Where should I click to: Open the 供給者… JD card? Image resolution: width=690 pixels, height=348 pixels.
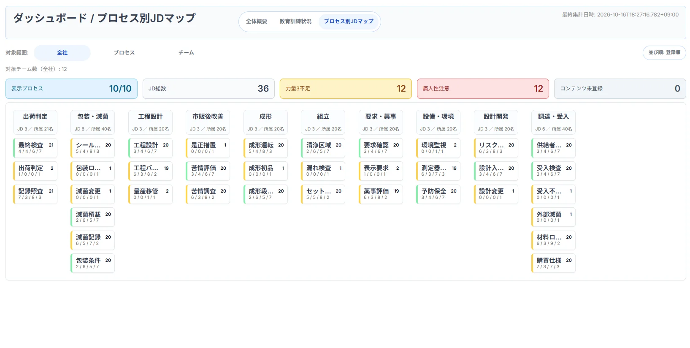pyautogui.click(x=553, y=148)
